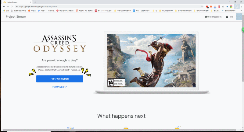The height and width of the screenshot is (132, 244).
Task: Click the padlock site security icon
Action: (x=17, y=6)
